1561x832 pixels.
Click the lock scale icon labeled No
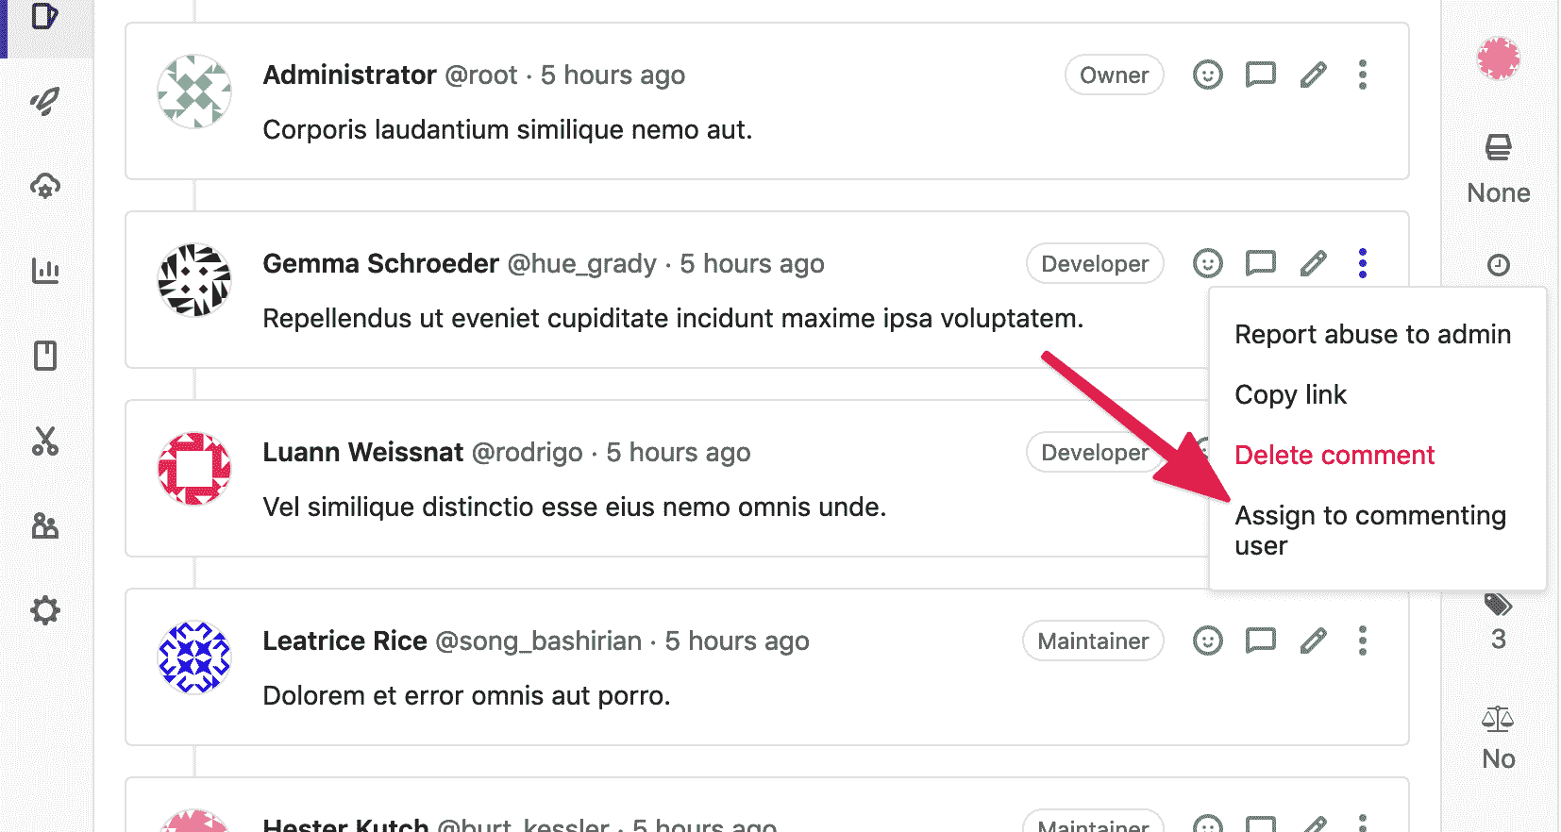click(x=1498, y=720)
